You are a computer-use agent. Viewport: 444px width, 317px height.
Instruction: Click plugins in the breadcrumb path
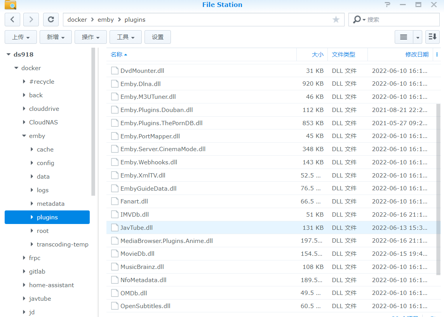tap(135, 19)
